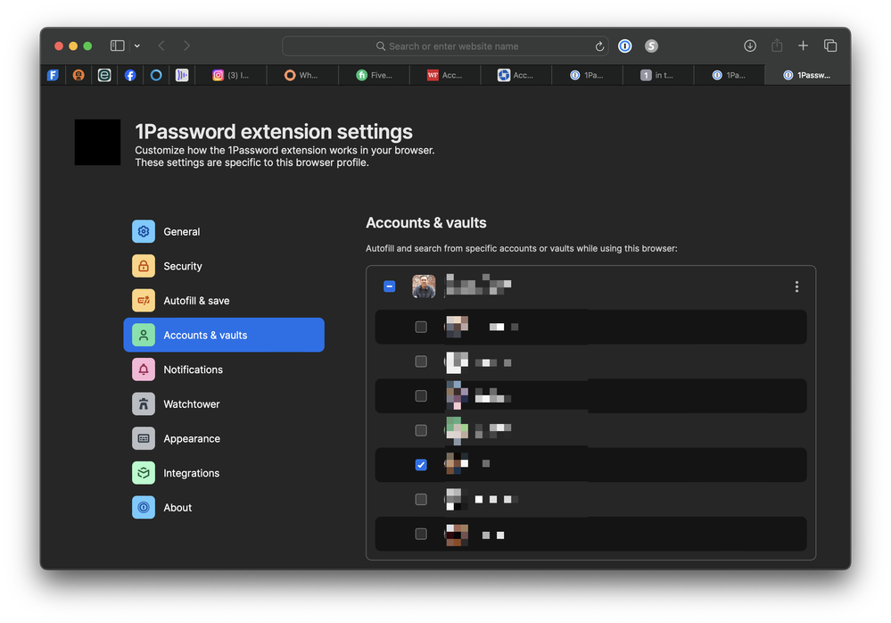Switch to the Instagram (3) tab
The width and height of the screenshot is (891, 623).
(231, 75)
